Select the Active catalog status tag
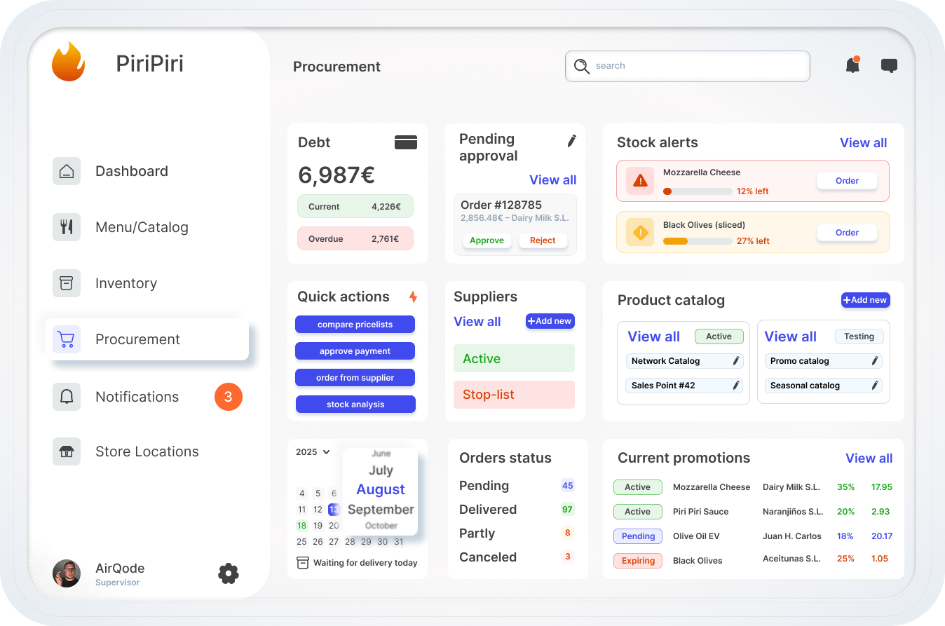945x626 pixels. click(x=719, y=336)
